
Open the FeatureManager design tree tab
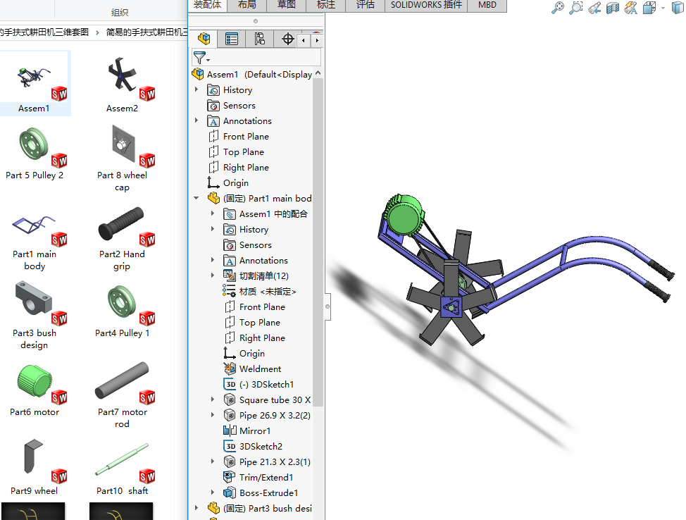point(204,39)
